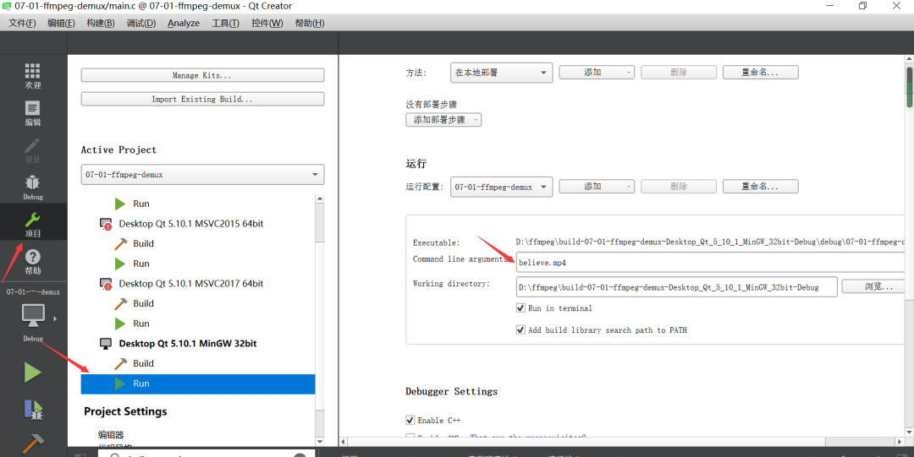Toggle Enable C++ debugger checkbox
914x457 pixels.
[410, 420]
